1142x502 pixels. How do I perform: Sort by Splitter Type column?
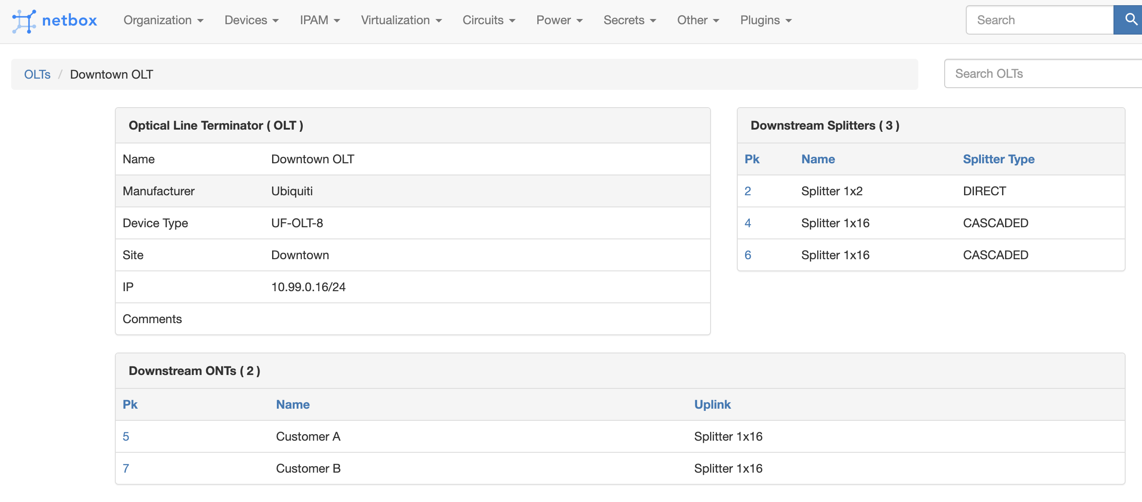998,159
